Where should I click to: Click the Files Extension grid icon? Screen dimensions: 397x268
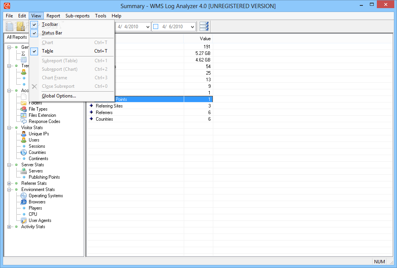pyautogui.click(x=24, y=115)
